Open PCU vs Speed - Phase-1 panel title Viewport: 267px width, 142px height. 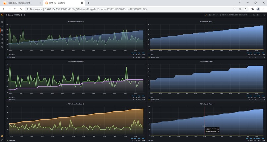point(207,22)
